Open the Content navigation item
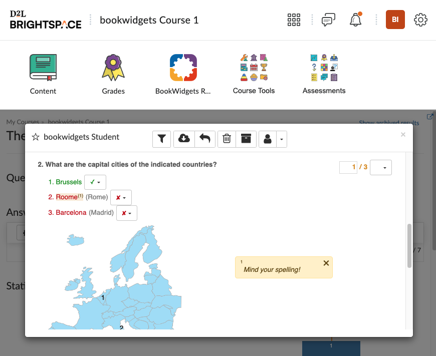The image size is (436, 356). coord(43,74)
